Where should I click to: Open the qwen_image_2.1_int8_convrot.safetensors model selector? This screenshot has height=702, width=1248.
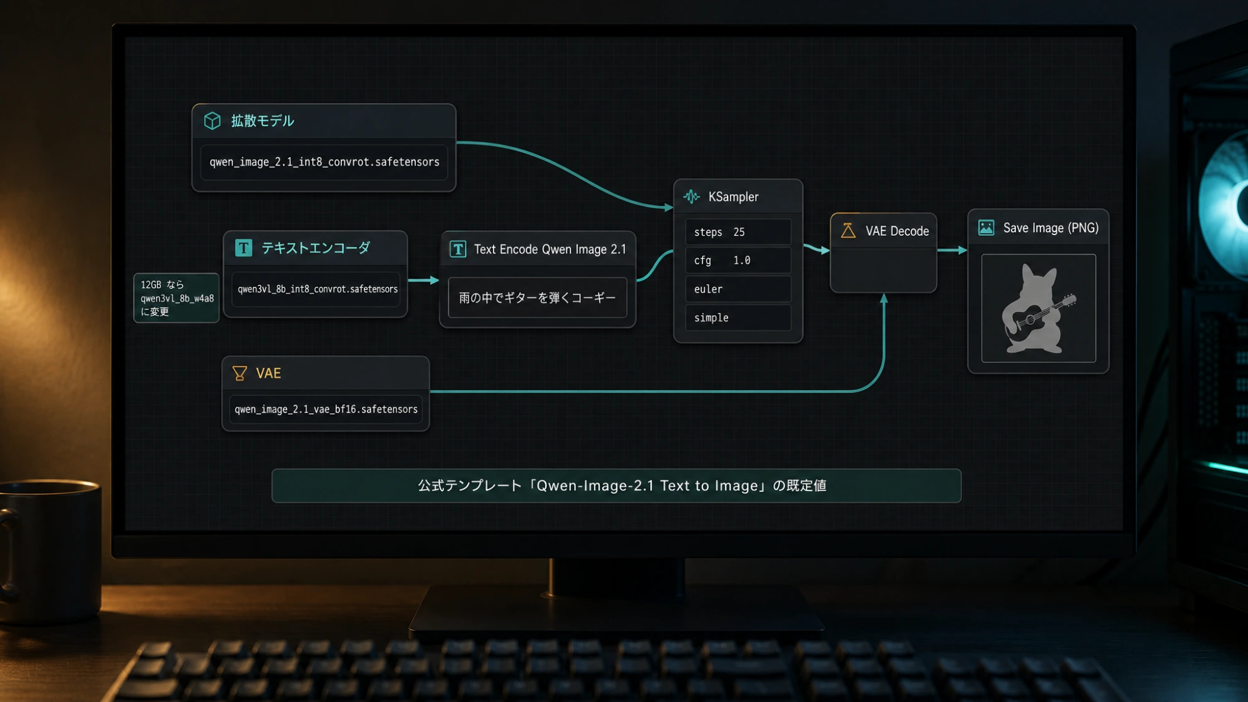(324, 162)
